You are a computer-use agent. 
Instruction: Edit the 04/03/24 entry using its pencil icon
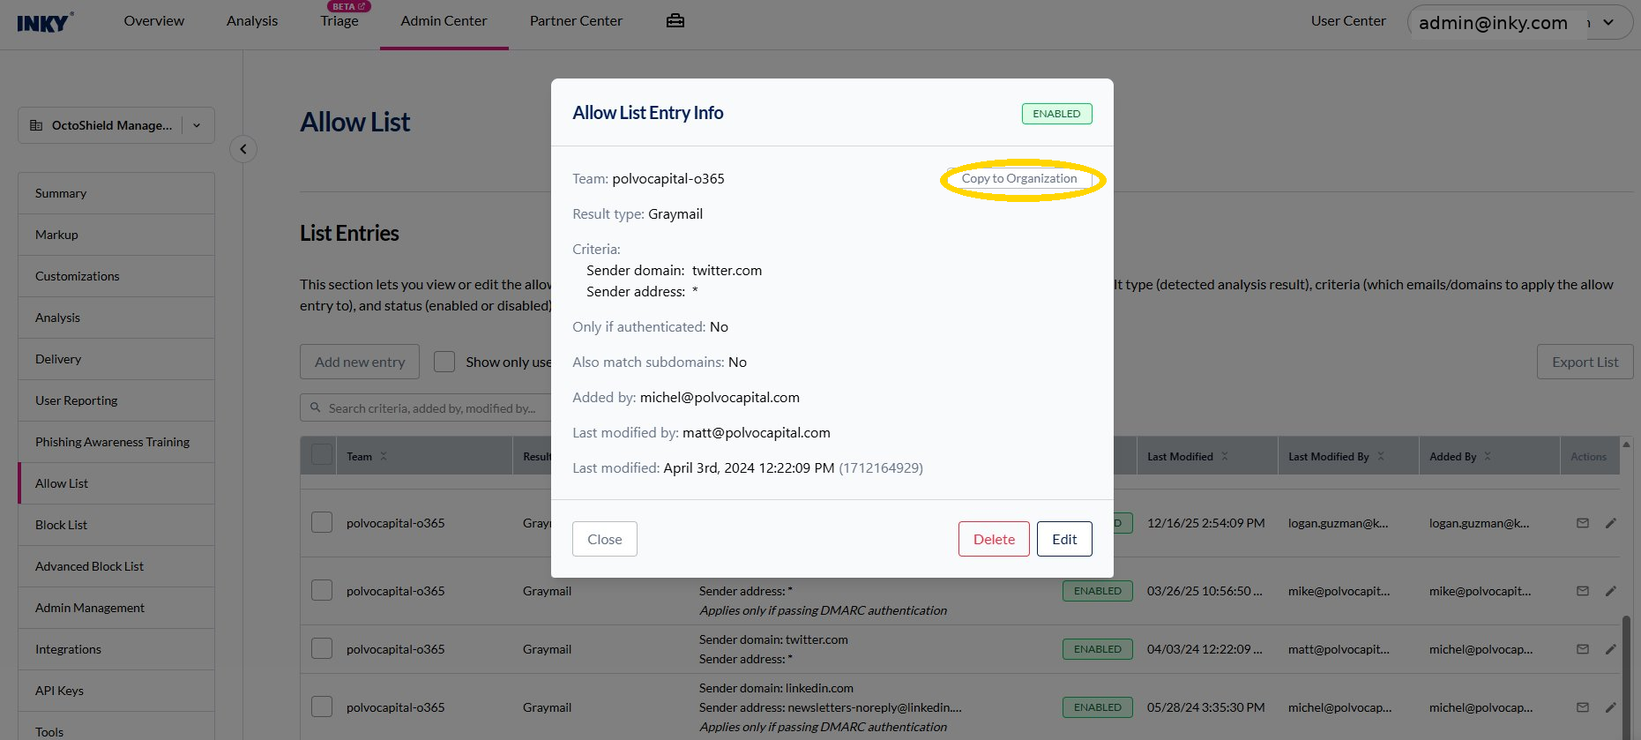[x=1611, y=649]
